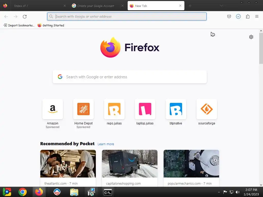Open the Getting Started bookmark

(x=51, y=25)
